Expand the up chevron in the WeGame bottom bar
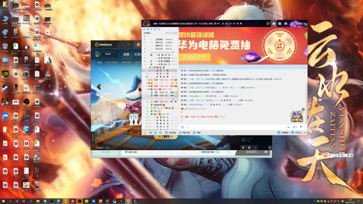 tap(228, 152)
